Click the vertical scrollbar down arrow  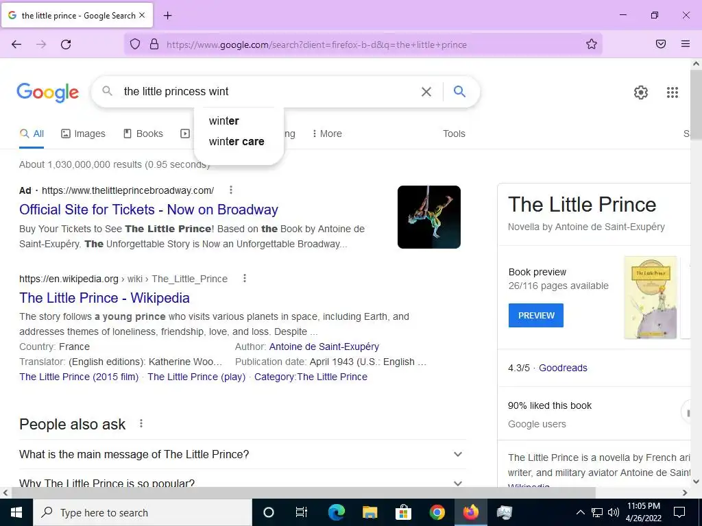click(697, 481)
